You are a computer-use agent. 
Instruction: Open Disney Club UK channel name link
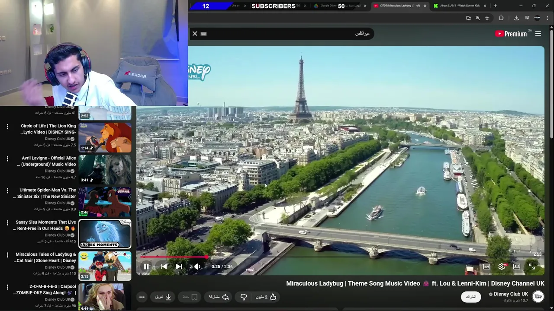(x=511, y=294)
